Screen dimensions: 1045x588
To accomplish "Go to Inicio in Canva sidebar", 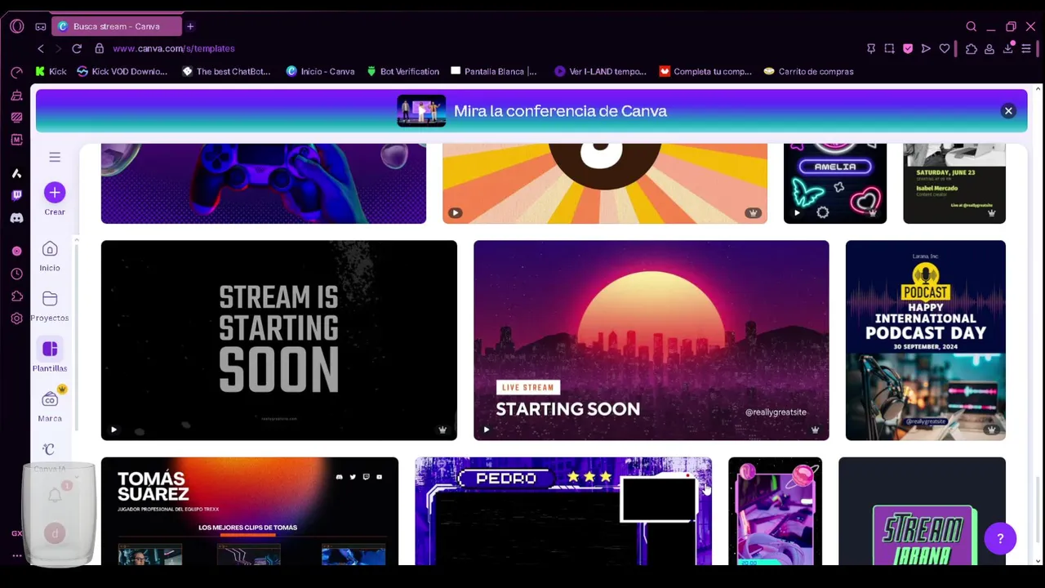I will click(50, 256).
